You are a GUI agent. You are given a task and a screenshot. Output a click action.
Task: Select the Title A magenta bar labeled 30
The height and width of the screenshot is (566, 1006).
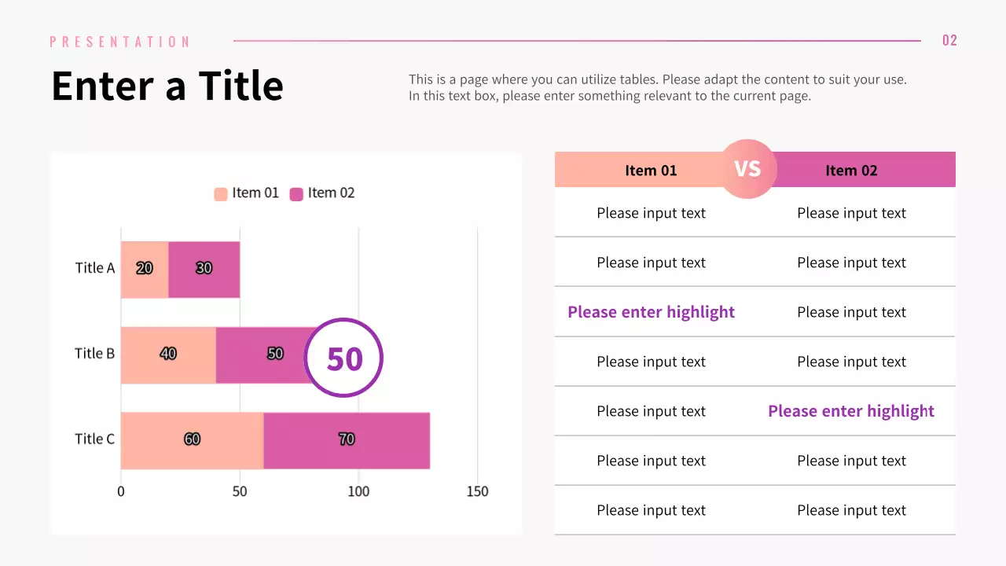tap(204, 269)
